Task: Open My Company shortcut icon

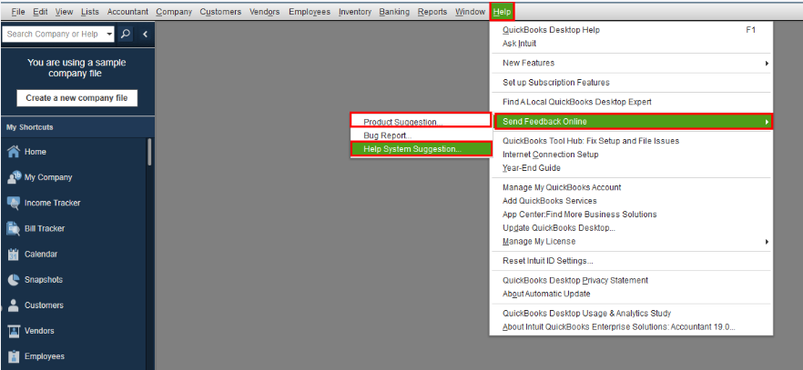Action: (14, 177)
